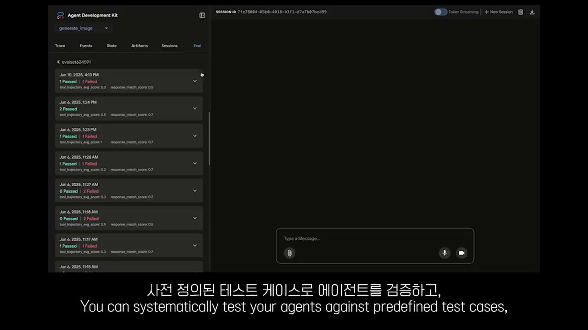Select the Eval tab
This screenshot has width=588, height=330.
pos(197,46)
